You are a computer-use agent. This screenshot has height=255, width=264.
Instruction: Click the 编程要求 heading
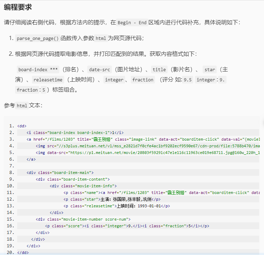18,7
